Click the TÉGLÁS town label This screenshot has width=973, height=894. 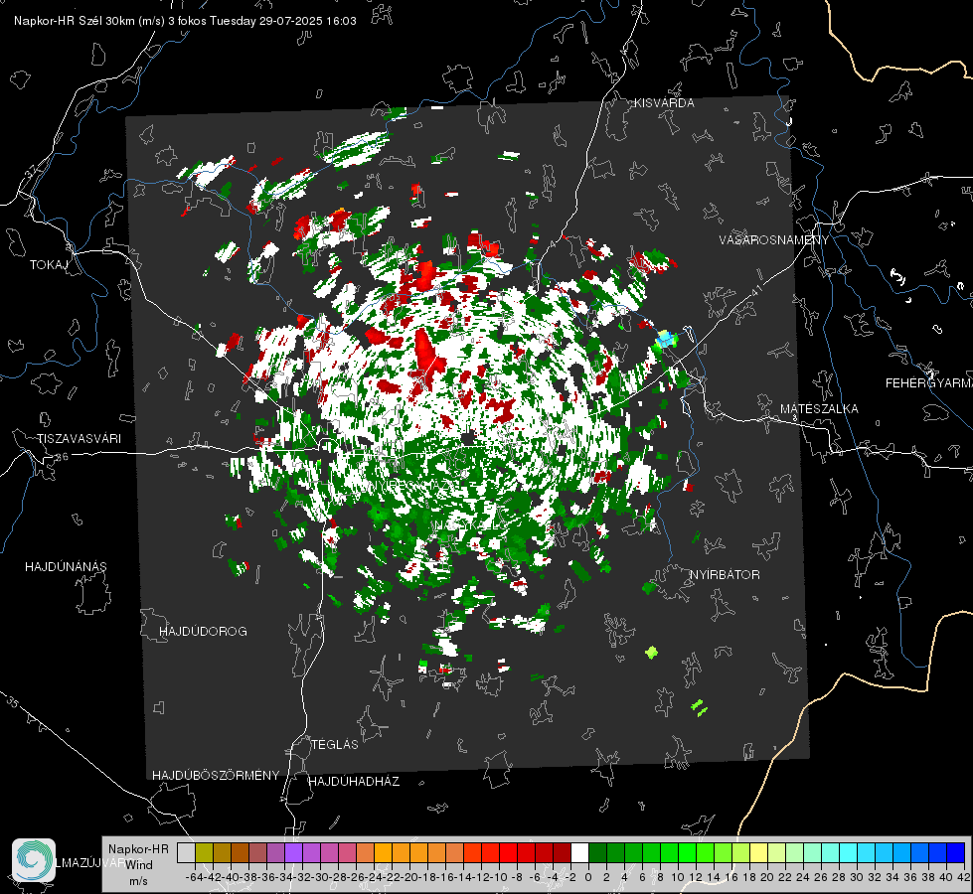click(x=335, y=745)
